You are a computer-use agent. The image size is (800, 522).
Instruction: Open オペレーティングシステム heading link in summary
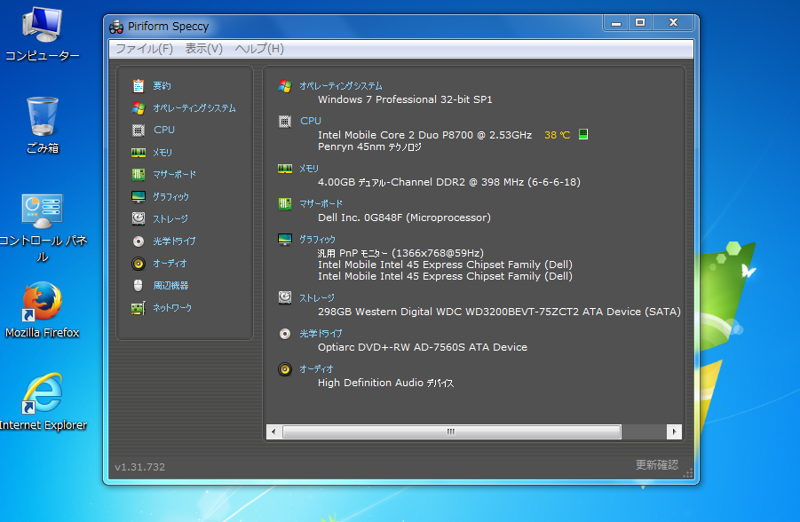341,86
